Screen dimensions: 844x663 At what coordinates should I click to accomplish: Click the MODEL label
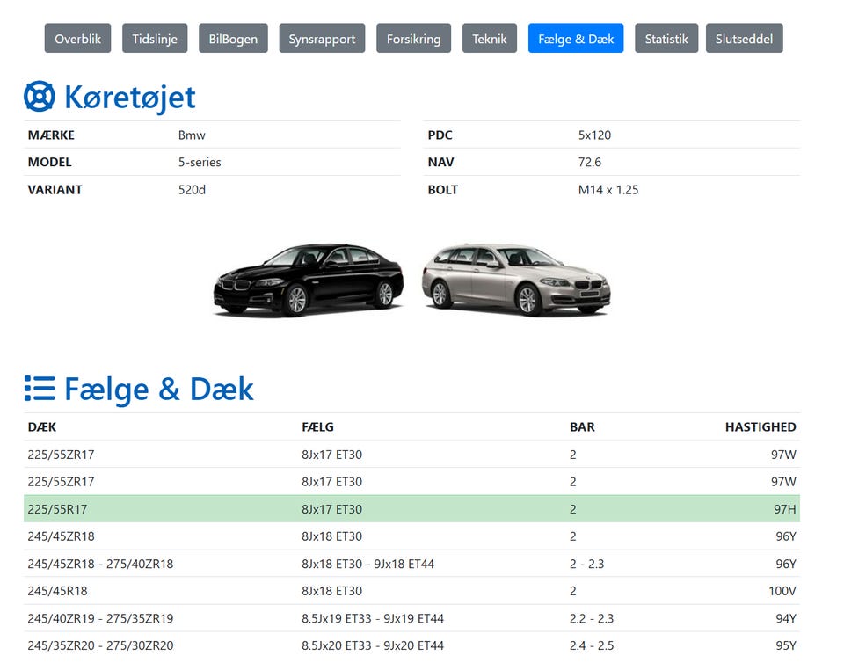click(49, 162)
